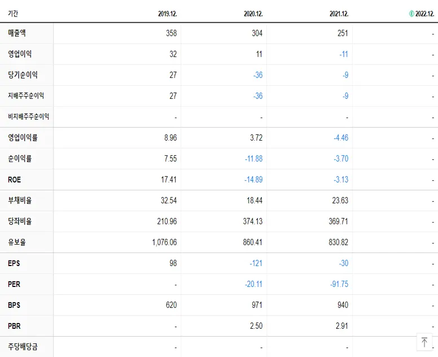Image resolution: width=438 pixels, height=357 pixels.
Task: Click the EPS value -121
Action: pos(256,263)
